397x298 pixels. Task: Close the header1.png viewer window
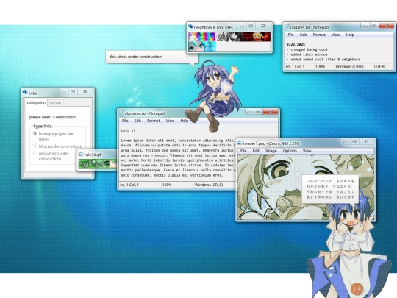[366, 142]
